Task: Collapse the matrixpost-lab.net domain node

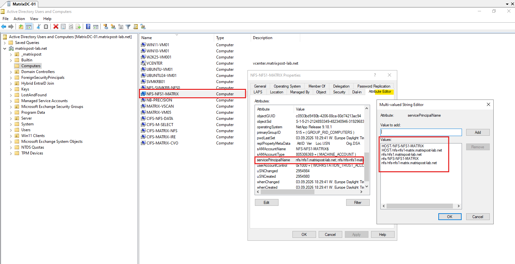Action: [5, 48]
